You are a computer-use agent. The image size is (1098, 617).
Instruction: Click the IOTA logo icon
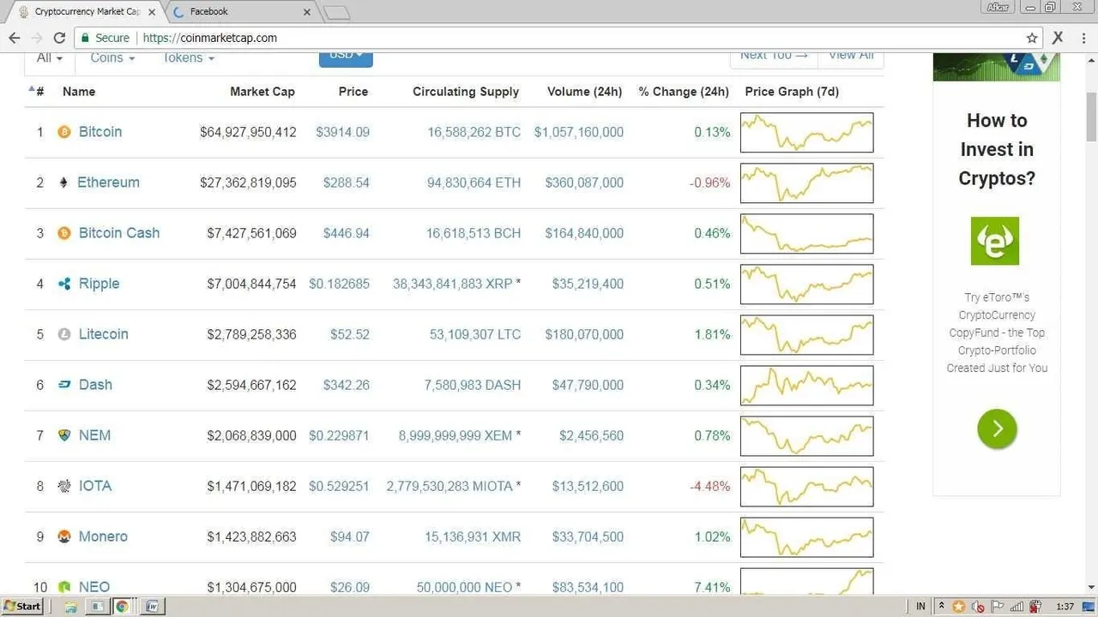pos(63,486)
